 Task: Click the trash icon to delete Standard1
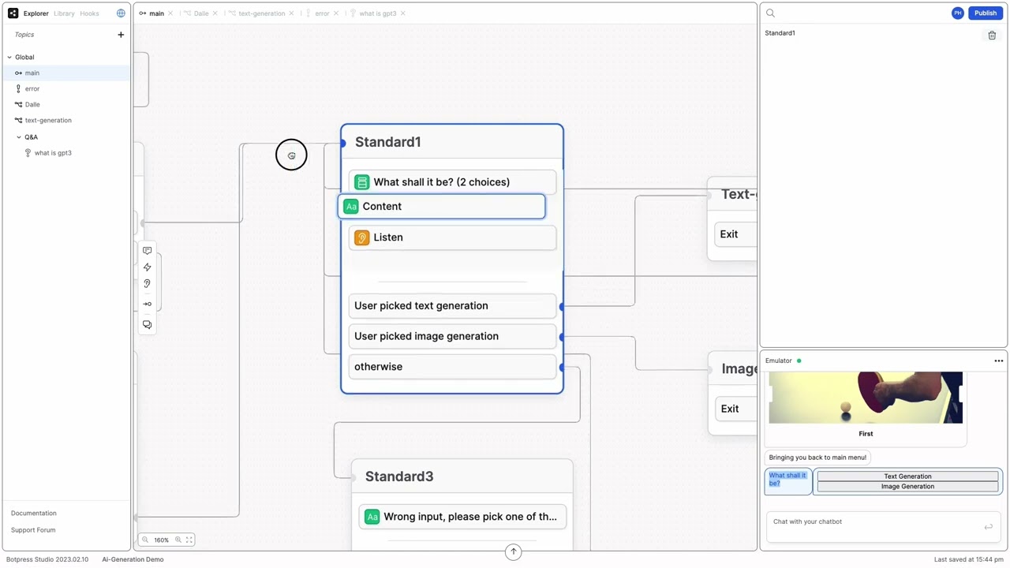[992, 35]
